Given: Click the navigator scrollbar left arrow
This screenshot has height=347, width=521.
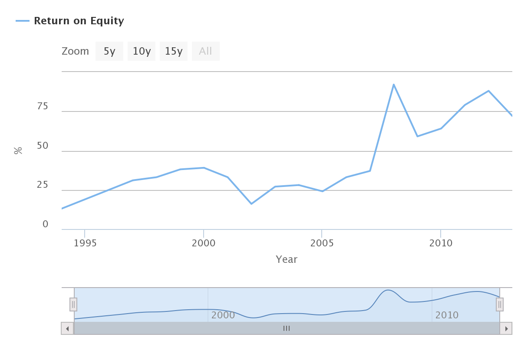Looking at the screenshot, I should [x=67, y=328].
